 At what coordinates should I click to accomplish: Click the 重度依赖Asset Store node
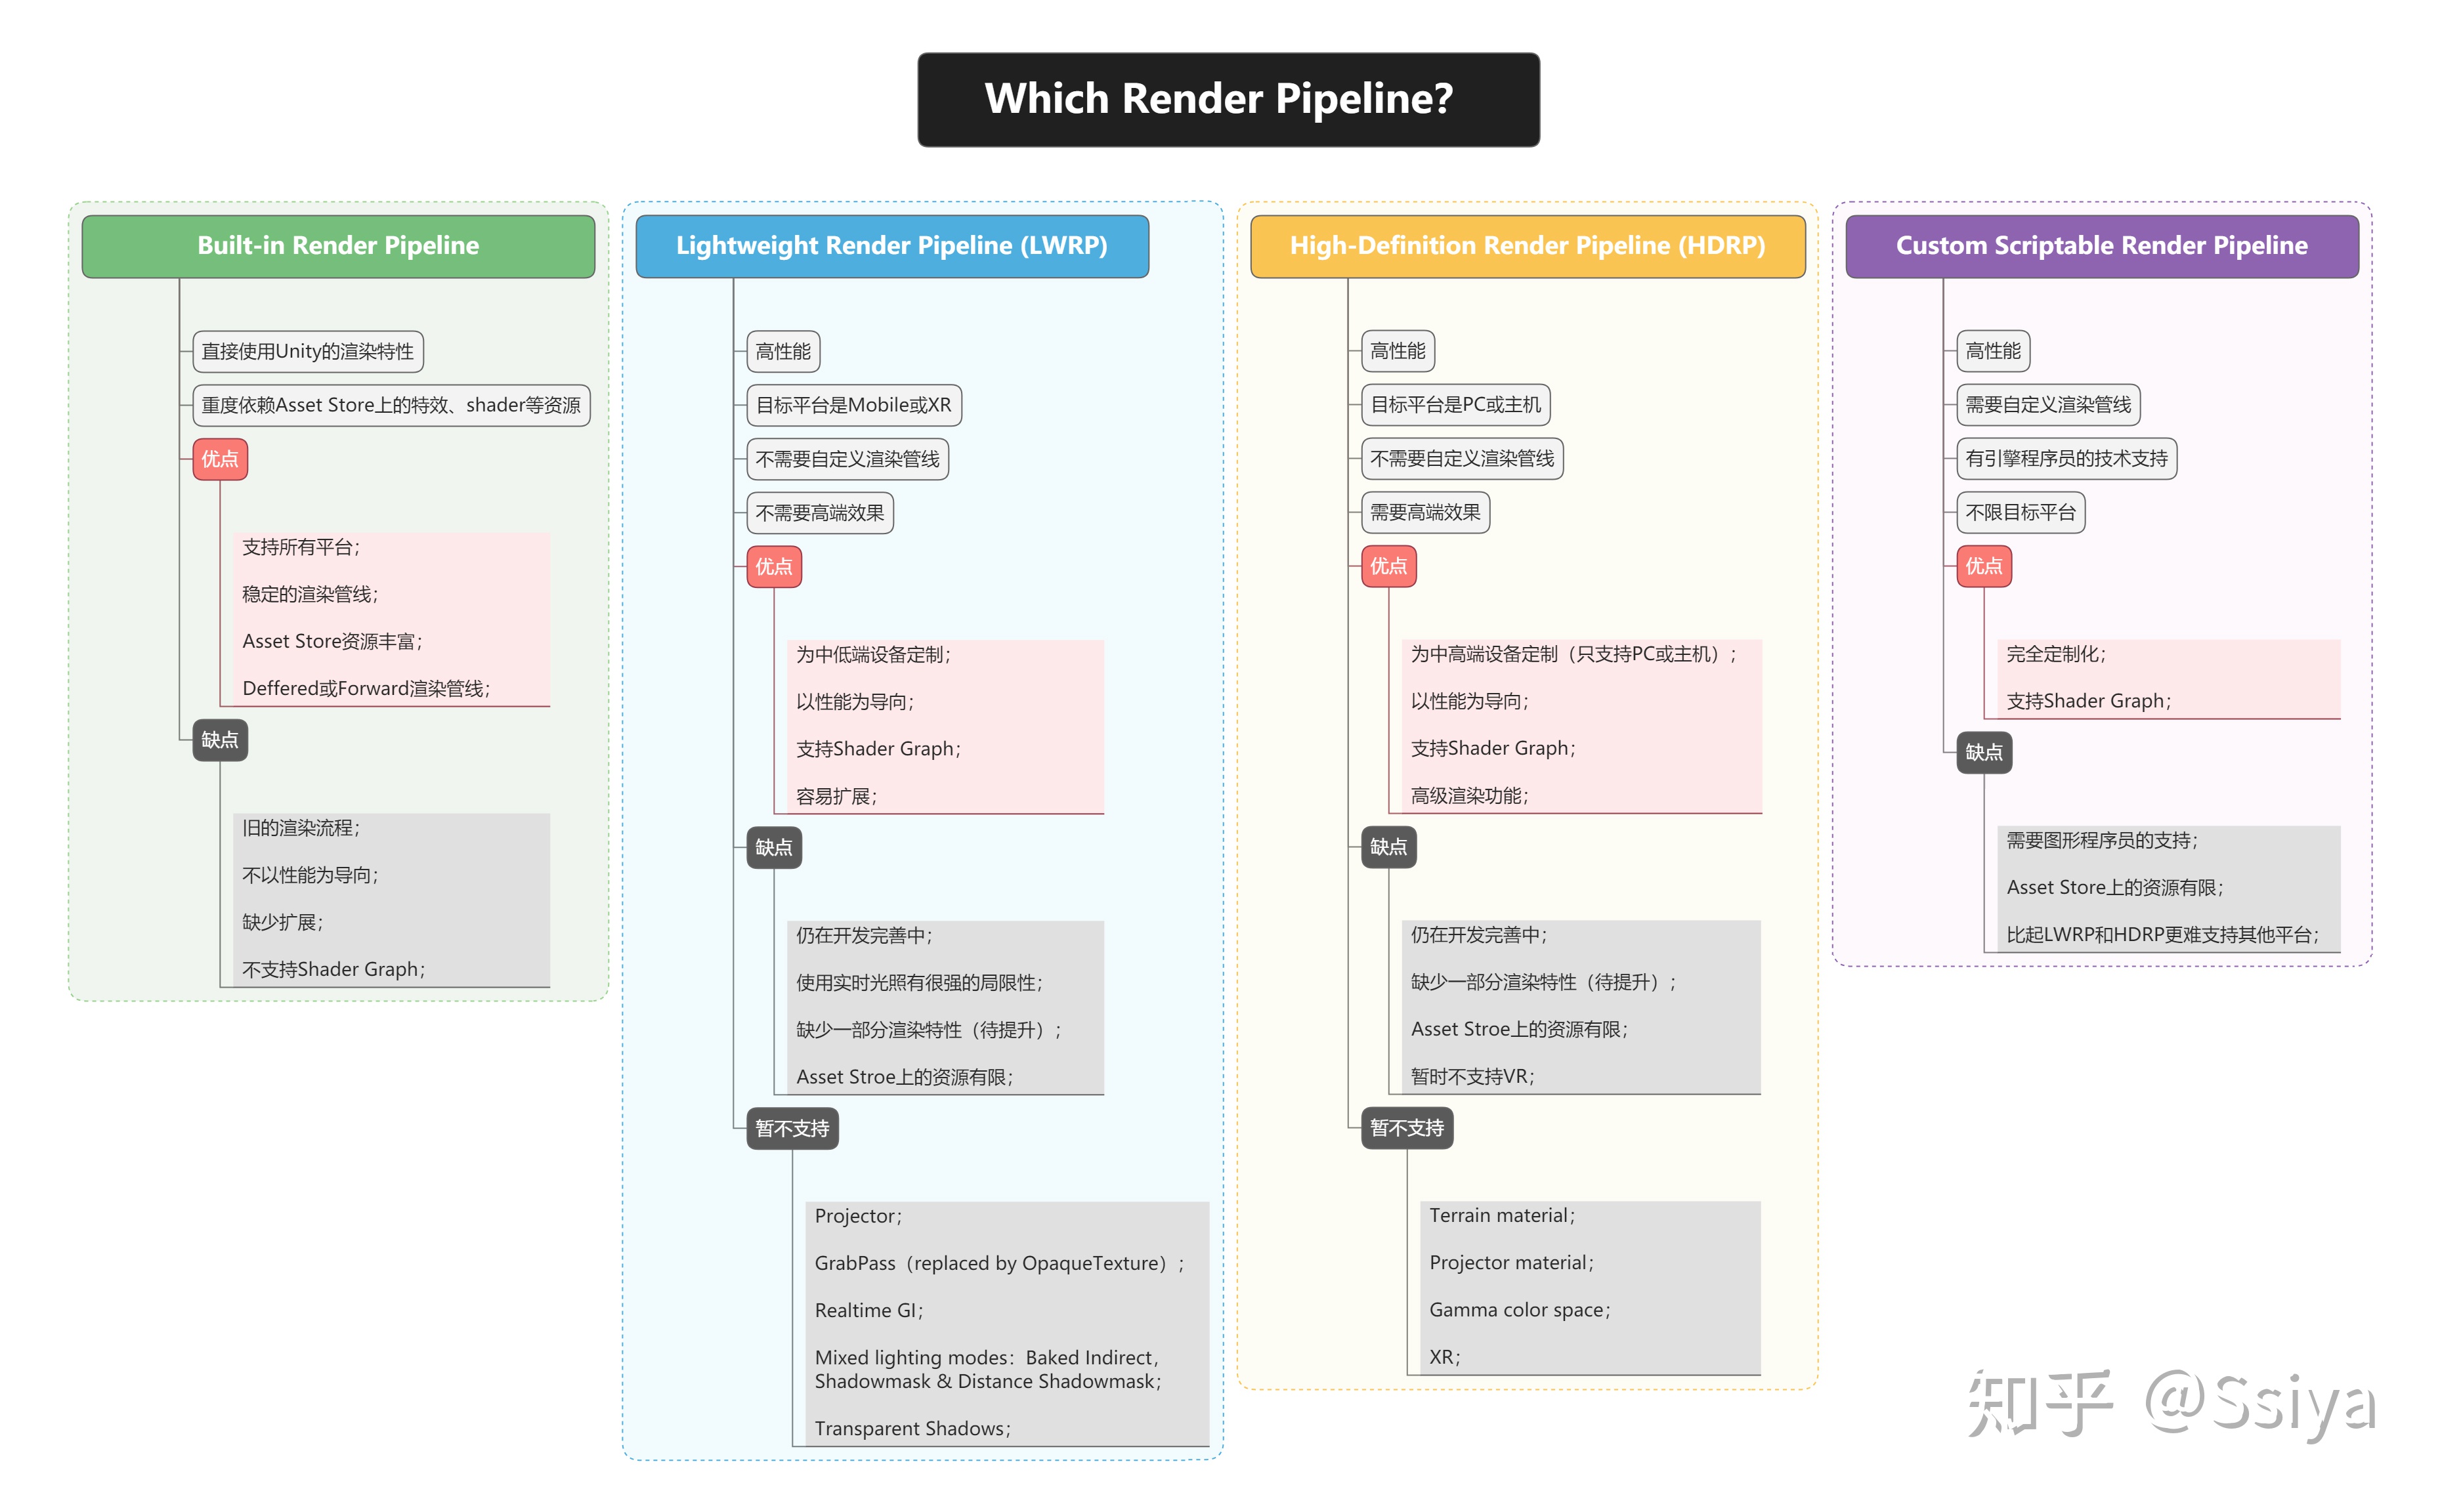[390, 405]
